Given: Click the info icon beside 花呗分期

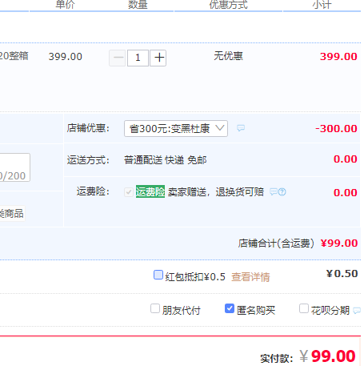Looking at the screenshot, I should point(357,311).
